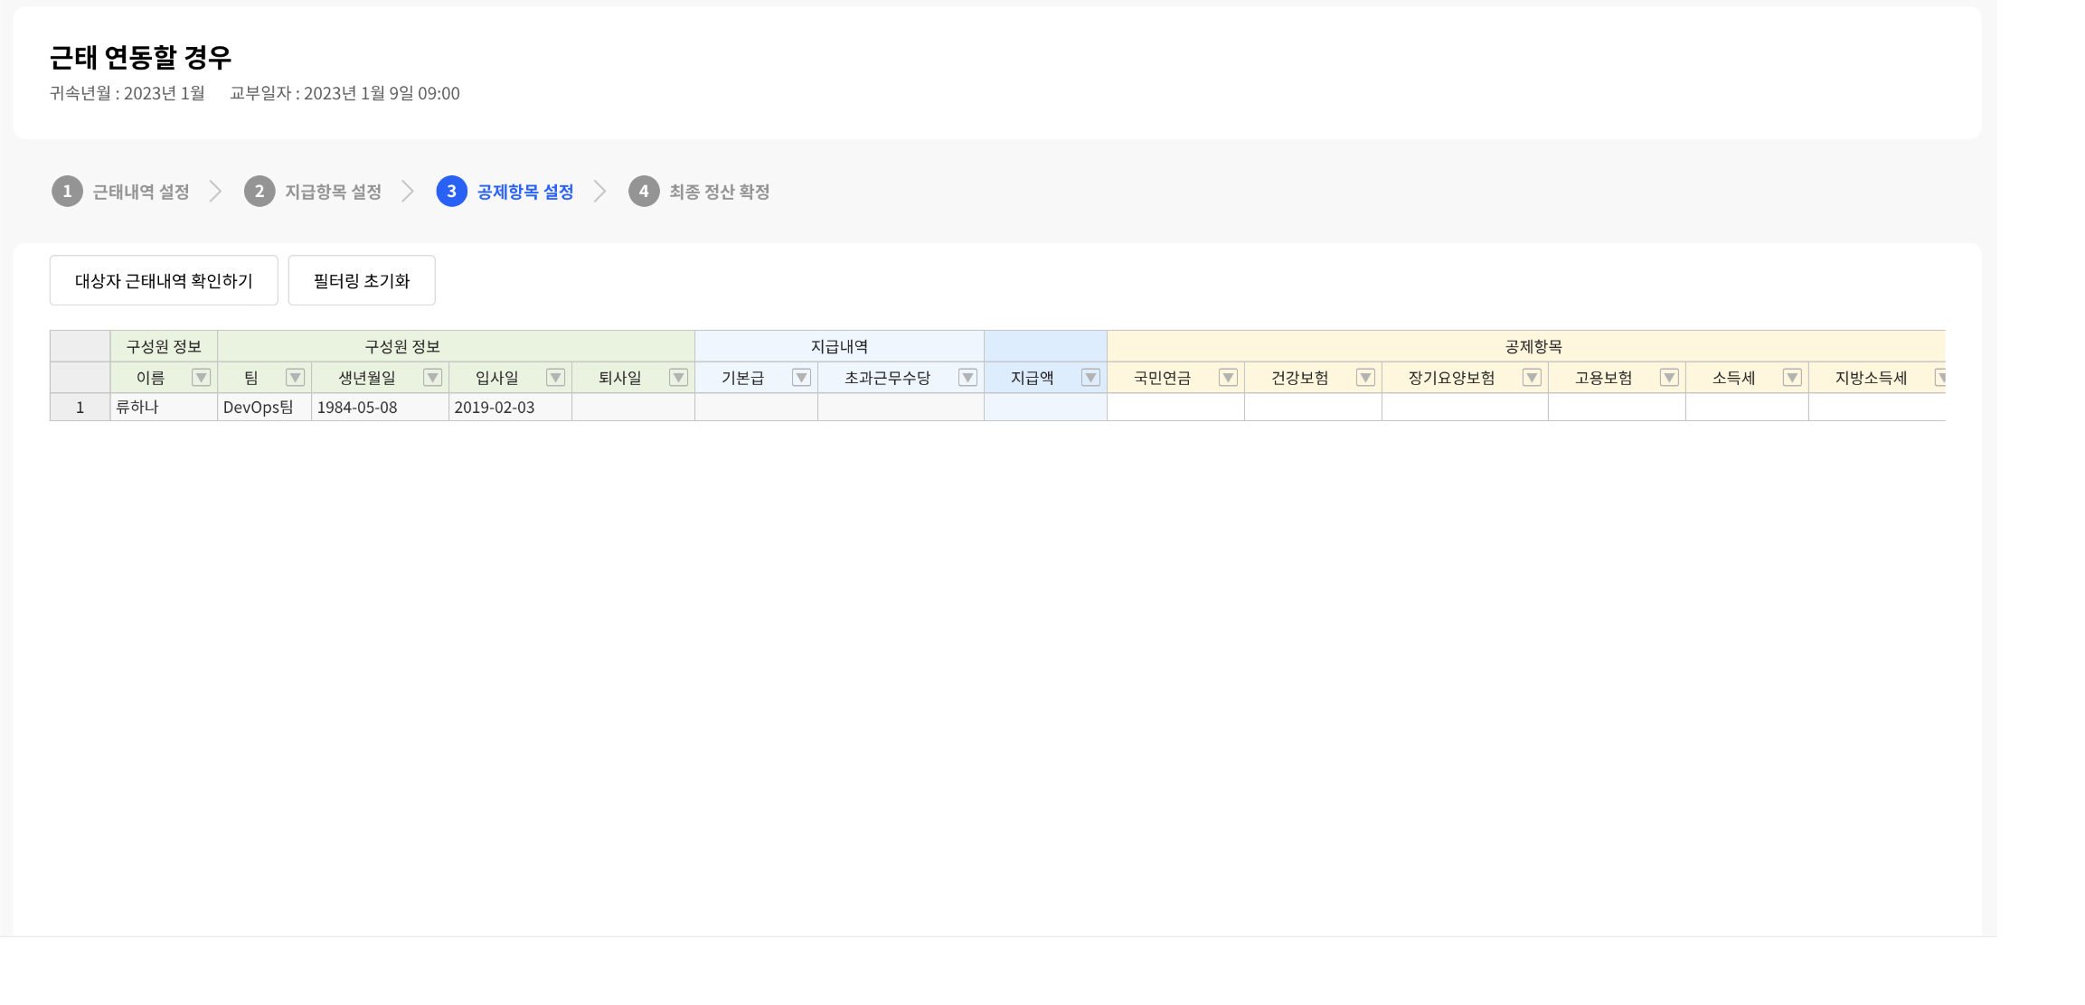Select row header number 1
Image resolution: width=2085 pixels, height=1005 pixels.
[80, 408]
